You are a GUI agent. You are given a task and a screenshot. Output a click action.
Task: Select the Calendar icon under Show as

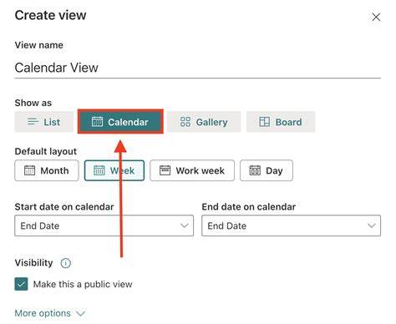click(x=97, y=122)
